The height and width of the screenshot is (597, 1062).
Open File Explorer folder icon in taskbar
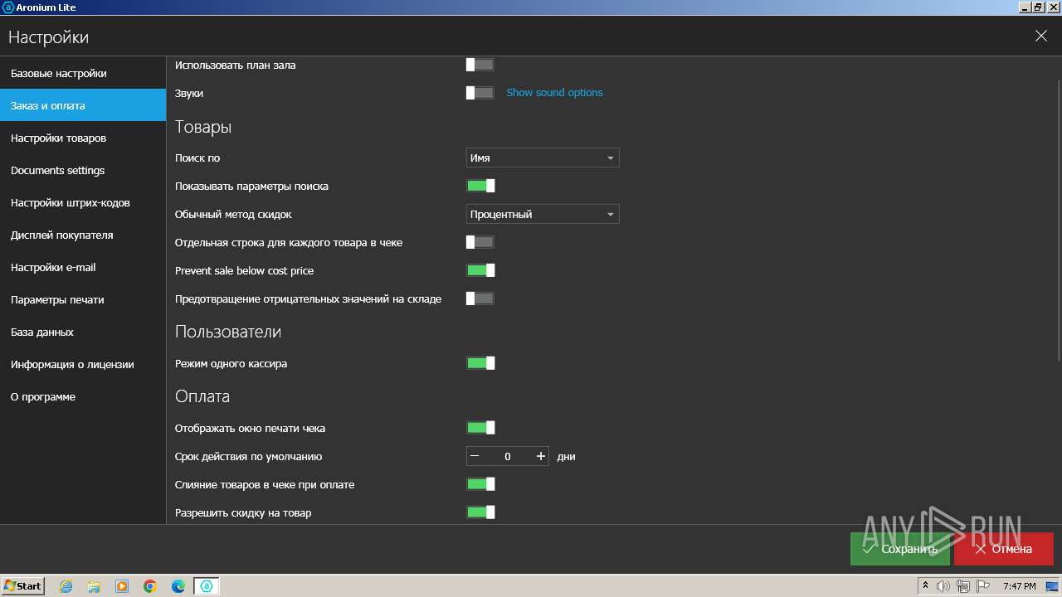coord(94,586)
